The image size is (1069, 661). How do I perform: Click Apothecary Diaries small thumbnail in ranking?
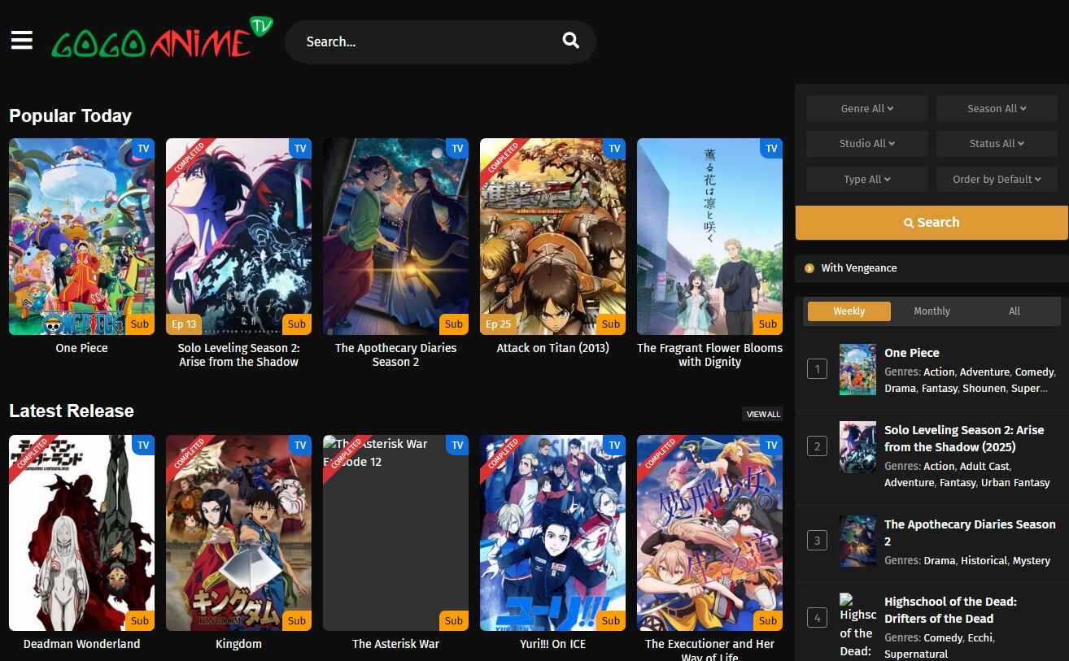[x=857, y=541]
